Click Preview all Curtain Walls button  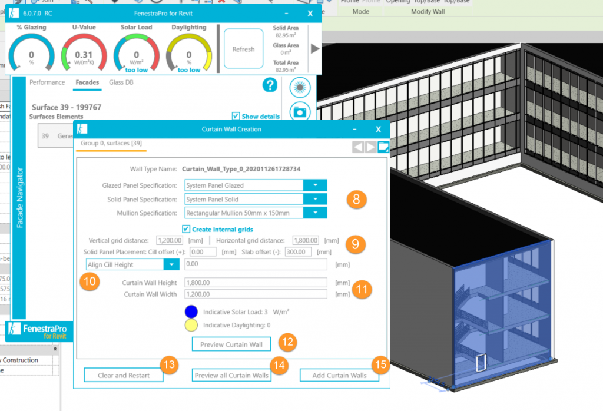pyautogui.click(x=231, y=375)
